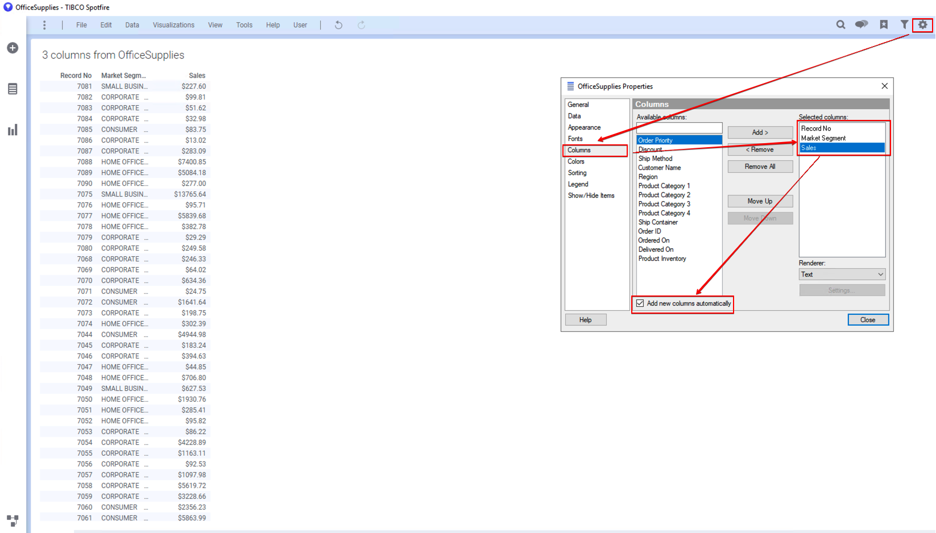Click the Settings... button
Image resolution: width=936 pixels, height=533 pixels.
click(x=842, y=290)
